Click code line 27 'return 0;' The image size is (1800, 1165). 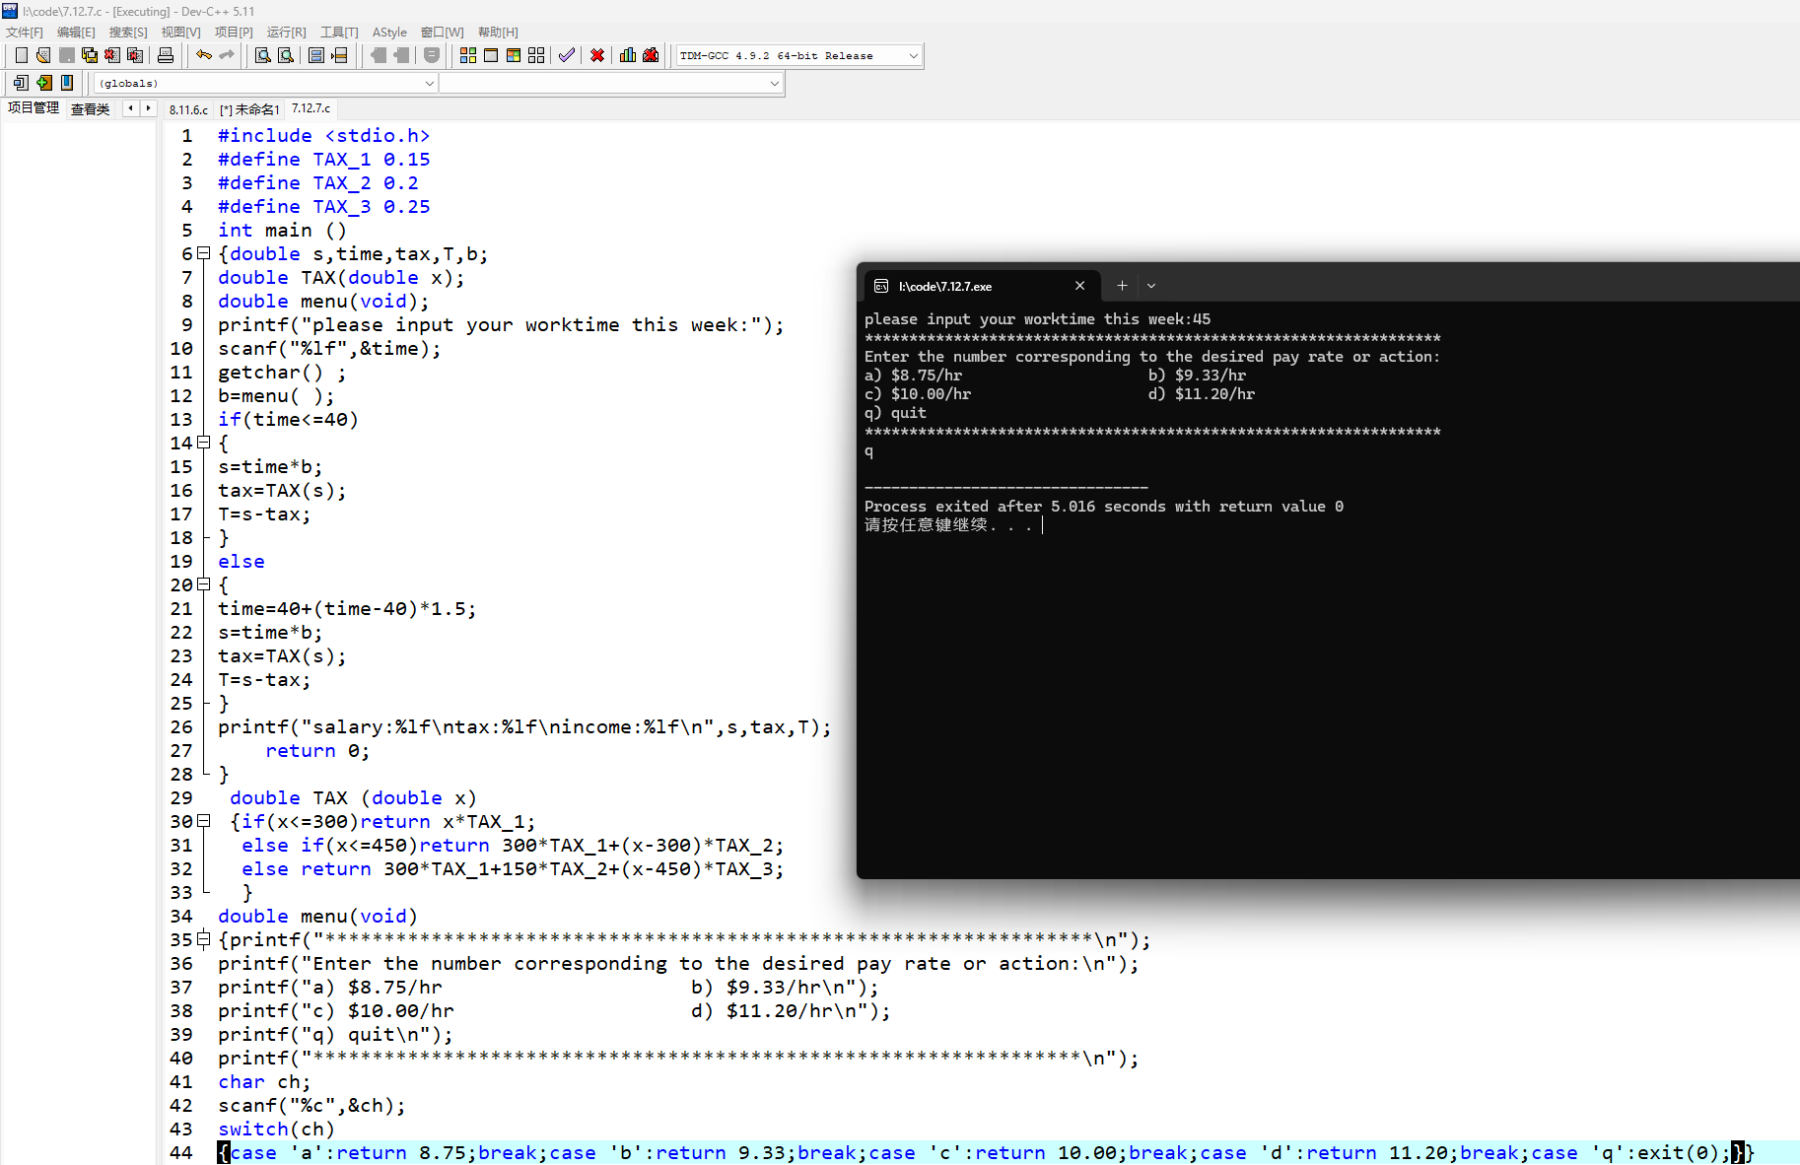(317, 751)
